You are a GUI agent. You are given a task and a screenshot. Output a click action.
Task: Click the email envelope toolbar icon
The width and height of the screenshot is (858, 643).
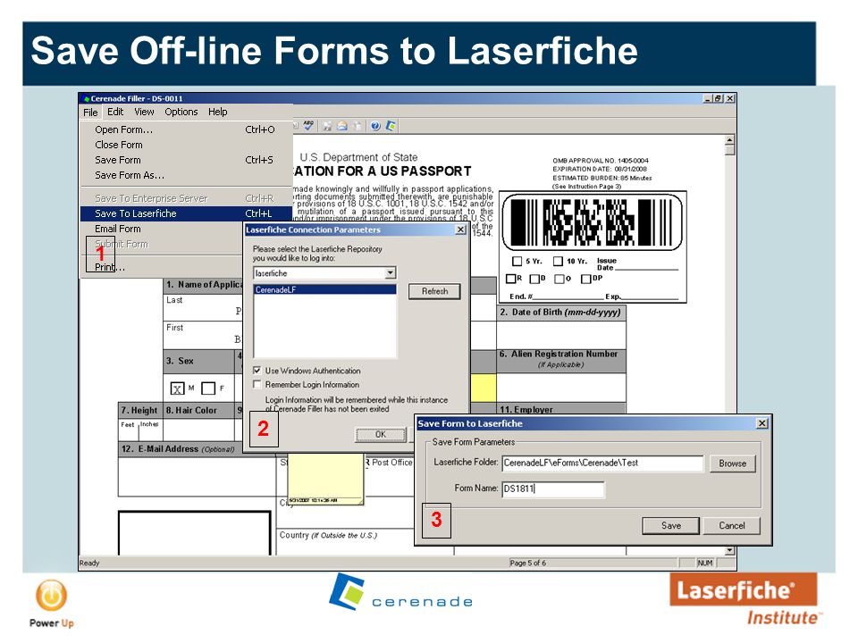(342, 126)
